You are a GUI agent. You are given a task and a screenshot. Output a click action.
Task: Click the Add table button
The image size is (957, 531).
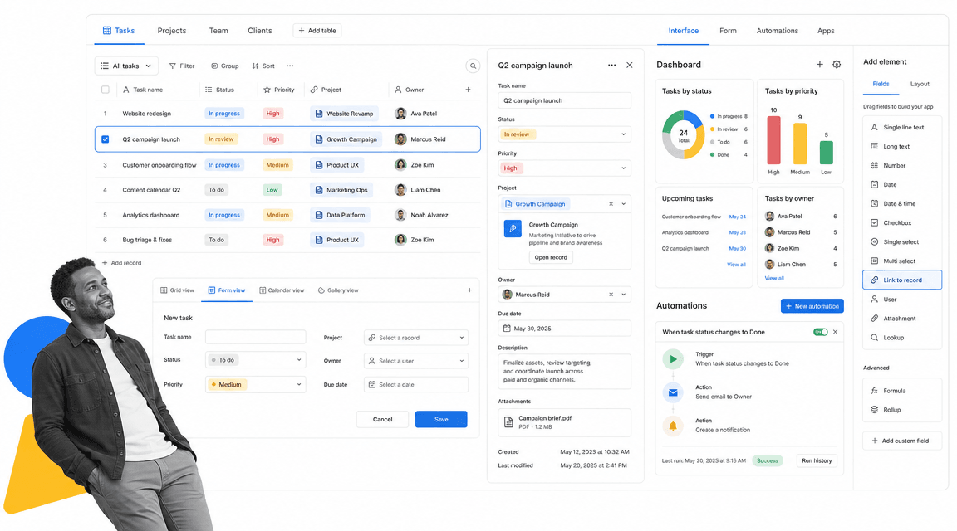click(317, 31)
